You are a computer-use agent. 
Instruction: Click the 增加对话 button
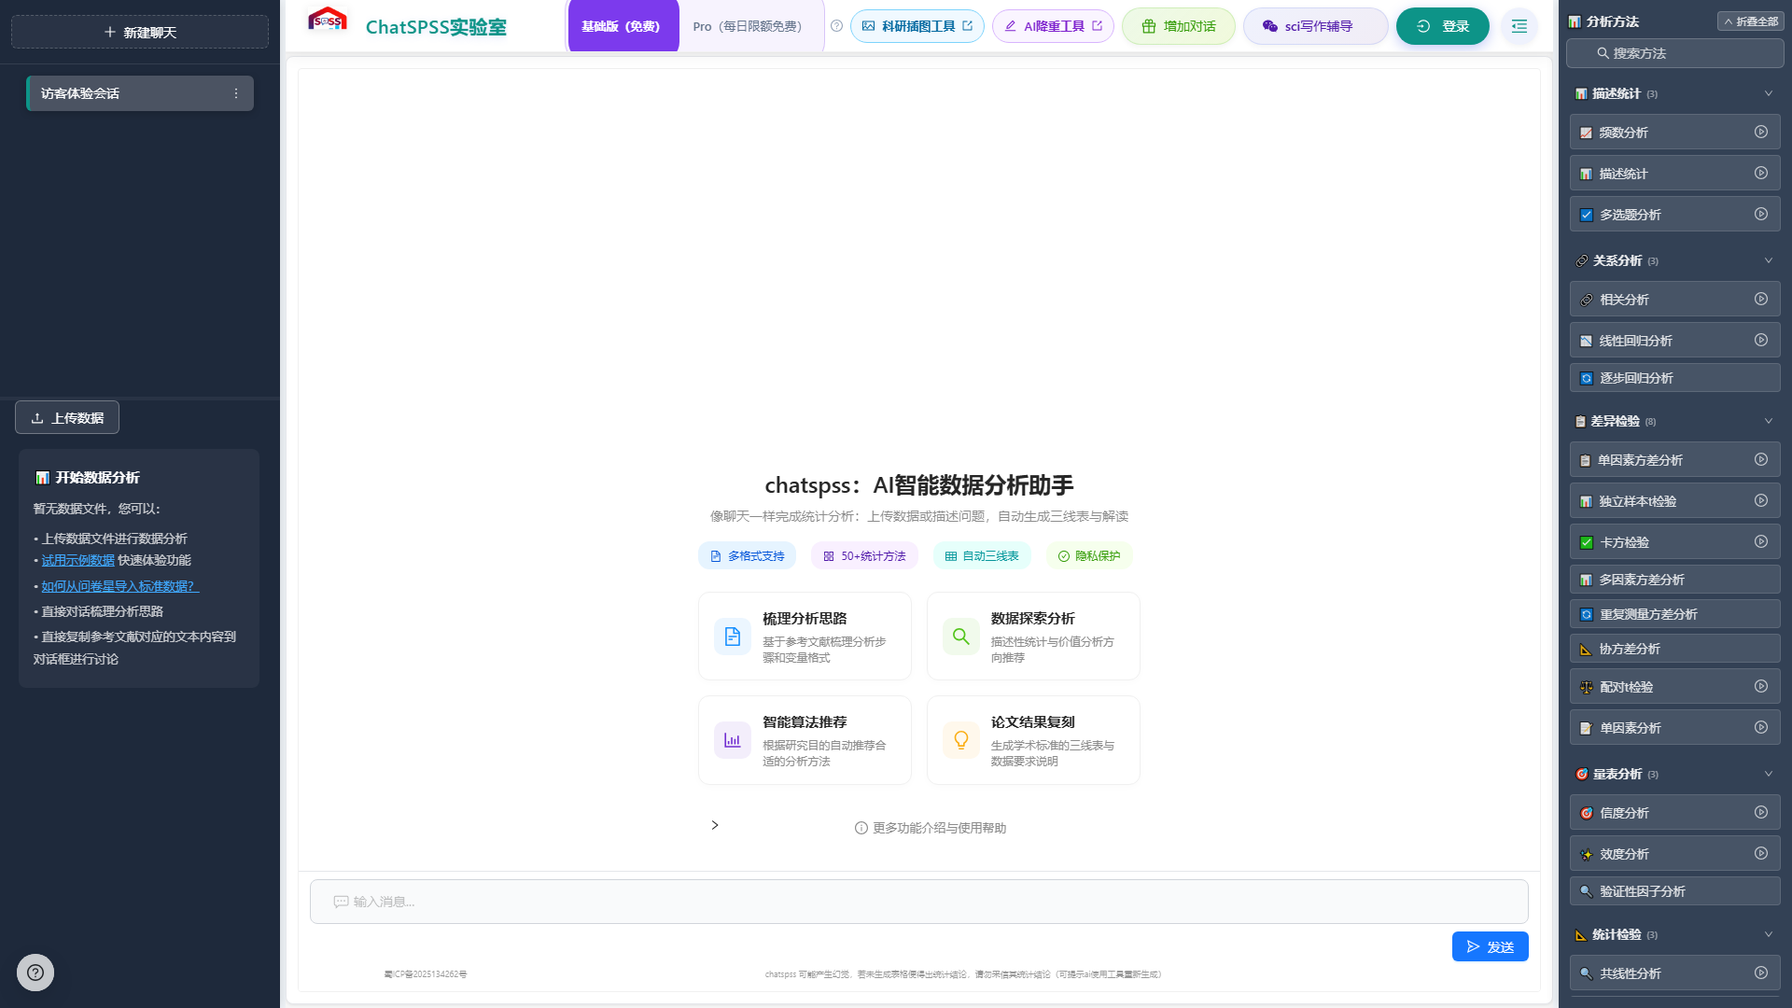(1178, 26)
